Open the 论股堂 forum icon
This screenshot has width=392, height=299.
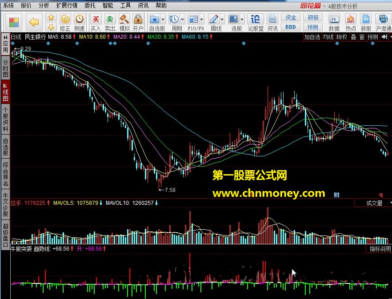point(256,19)
